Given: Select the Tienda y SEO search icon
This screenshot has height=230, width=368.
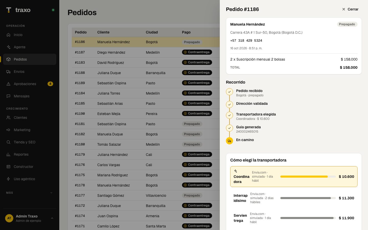Looking at the screenshot, I should [x=8, y=142].
